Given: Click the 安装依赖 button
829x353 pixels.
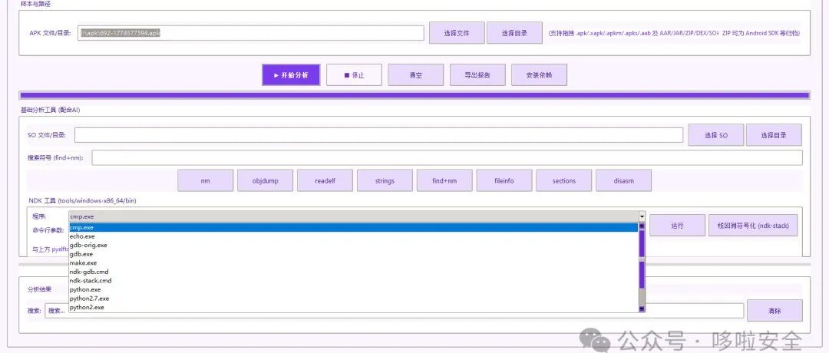Looking at the screenshot, I should 539,75.
